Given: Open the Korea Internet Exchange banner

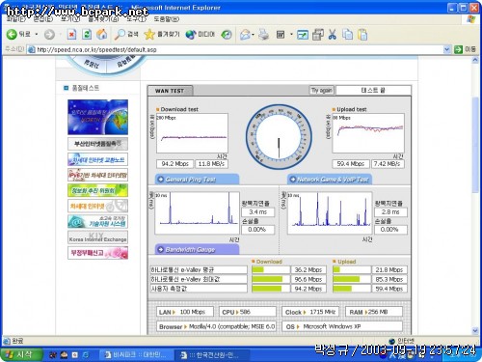Looking at the screenshot, I should (97, 237).
